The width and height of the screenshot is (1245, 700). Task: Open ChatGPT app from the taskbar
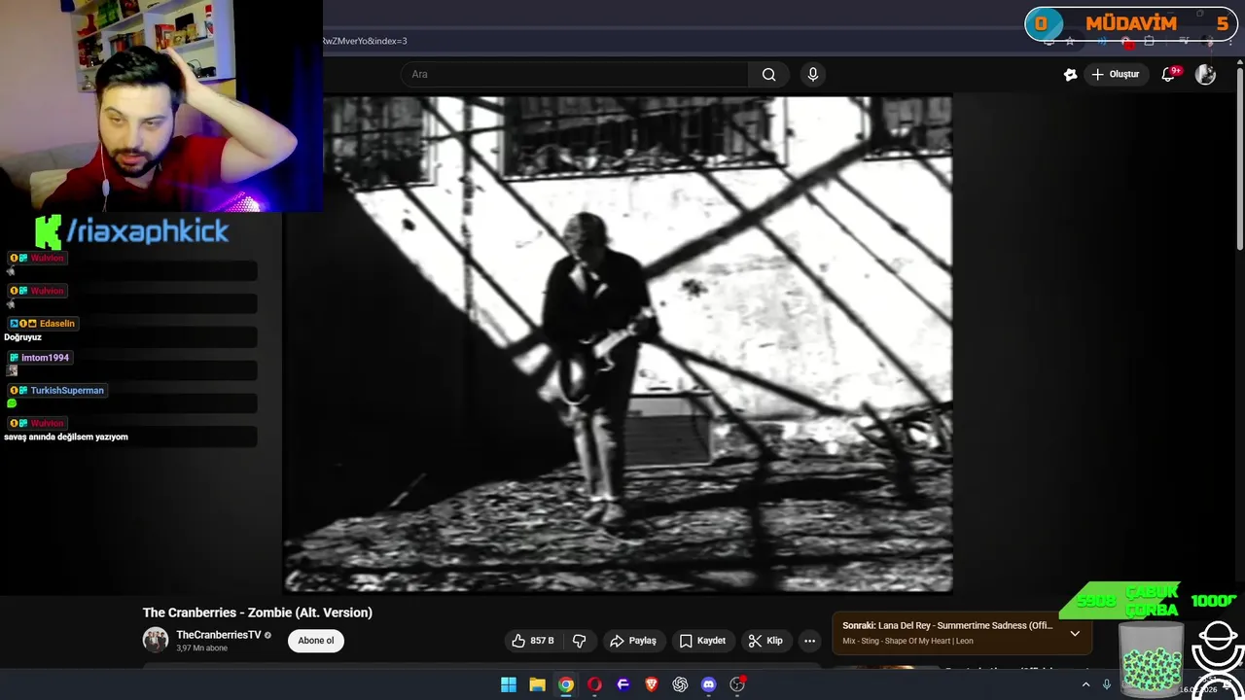coord(680,684)
